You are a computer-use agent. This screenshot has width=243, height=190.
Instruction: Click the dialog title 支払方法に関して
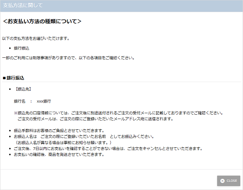point(23,5)
